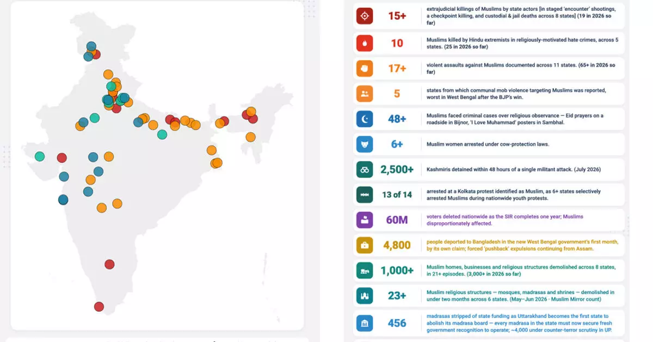Click the mosque icon beside 23+

(x=365, y=296)
